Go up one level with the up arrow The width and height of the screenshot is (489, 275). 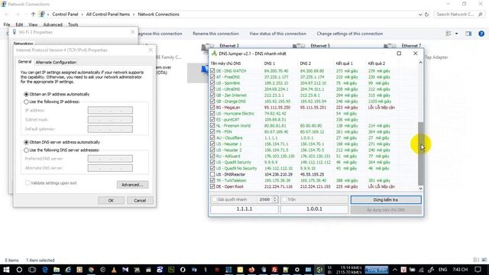click(33, 15)
